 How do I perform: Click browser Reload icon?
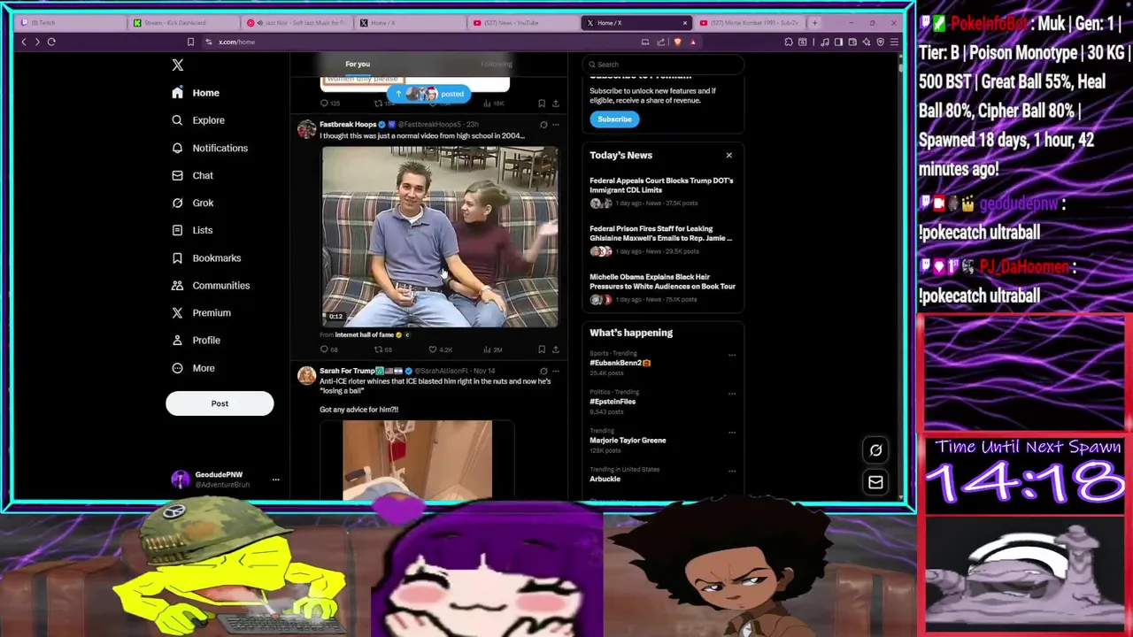pyautogui.click(x=51, y=42)
